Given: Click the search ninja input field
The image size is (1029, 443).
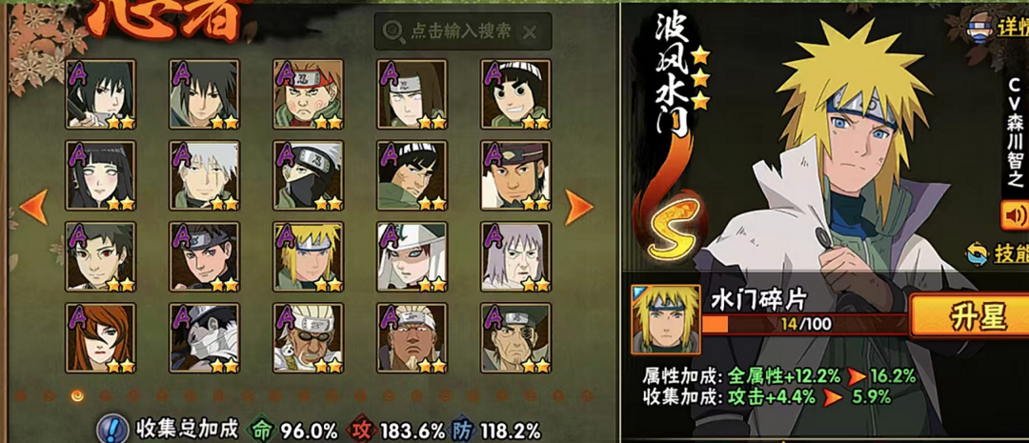Looking at the screenshot, I should [463, 31].
